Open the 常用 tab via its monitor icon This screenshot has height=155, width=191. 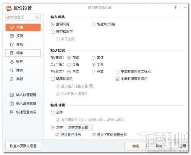coord(11,27)
